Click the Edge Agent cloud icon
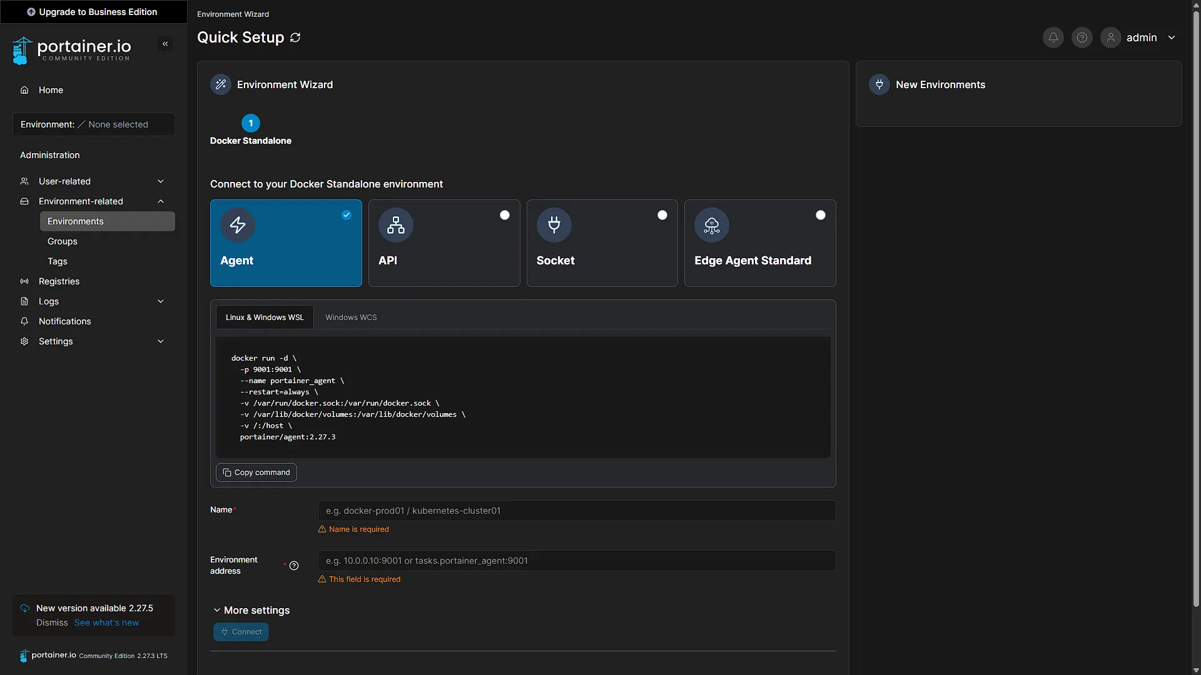 coord(712,225)
